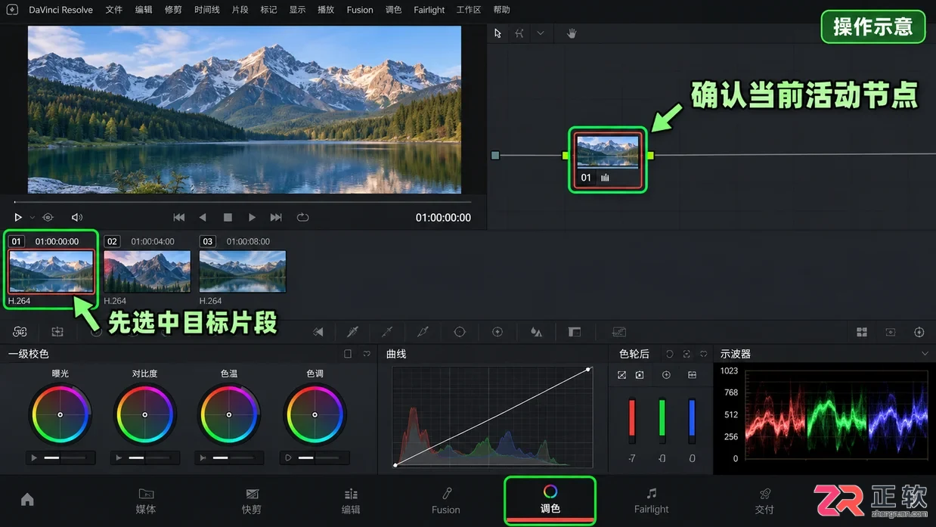936x527 pixels.
Task: Click the plus-circle icon in 色轮后 panel
Action: 666,375
